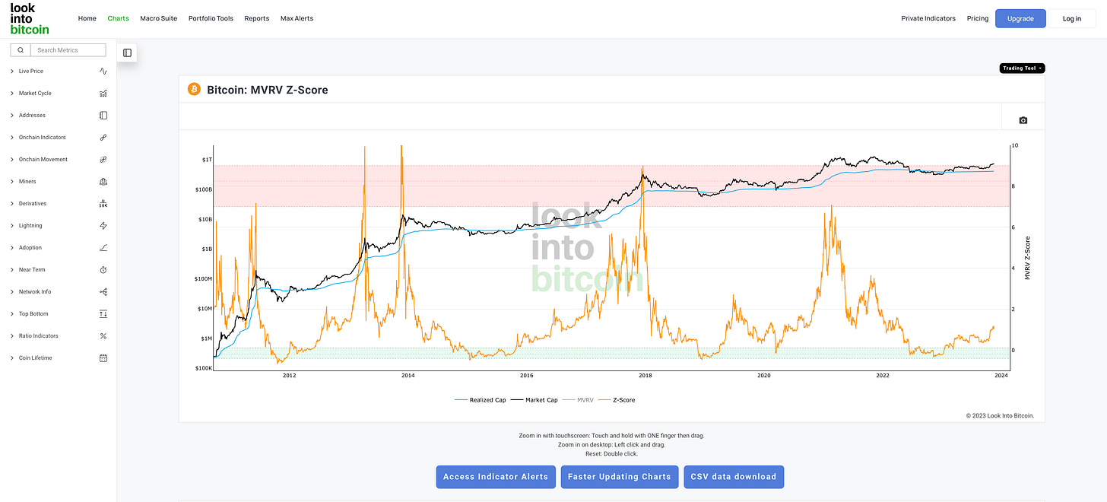Screen dimensions: 1107x502
Task: Click the Live Price pulse icon
Action: pyautogui.click(x=103, y=71)
